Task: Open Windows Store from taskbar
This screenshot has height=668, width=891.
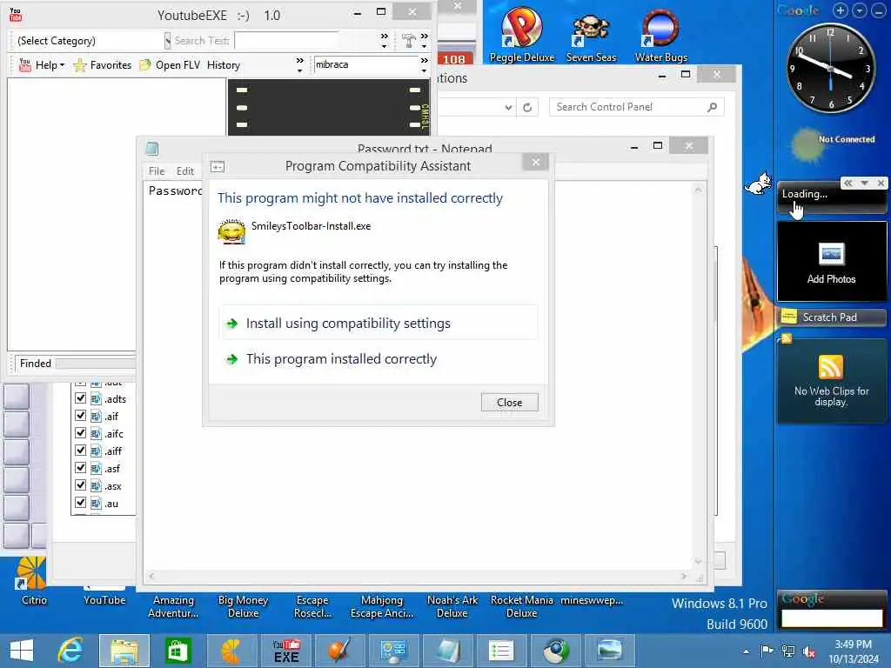Action: click(x=178, y=651)
